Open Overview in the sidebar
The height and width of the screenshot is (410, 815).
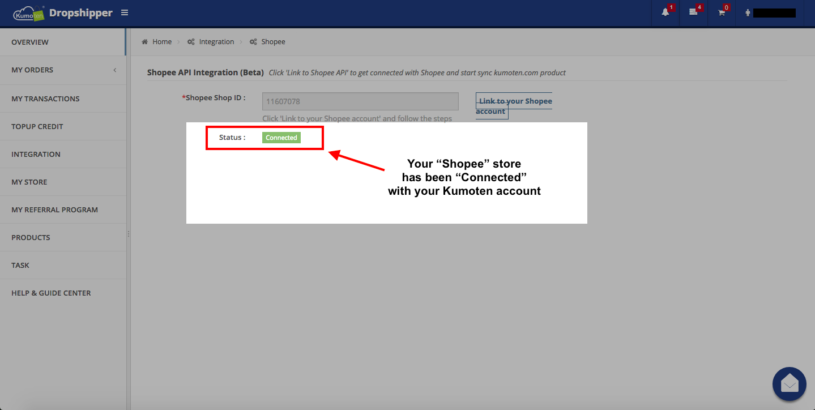62,42
